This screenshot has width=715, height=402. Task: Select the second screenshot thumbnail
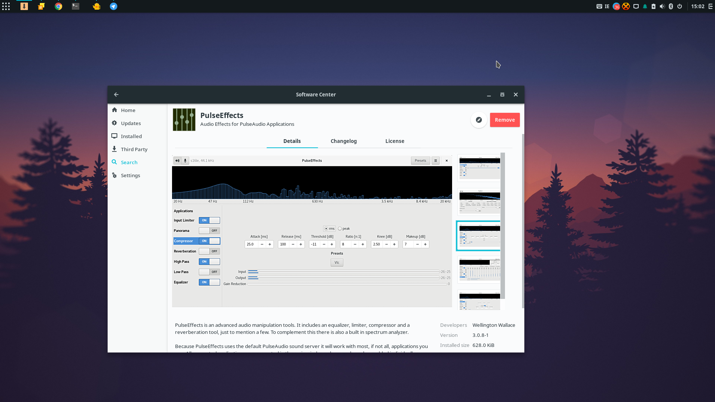[x=479, y=202]
